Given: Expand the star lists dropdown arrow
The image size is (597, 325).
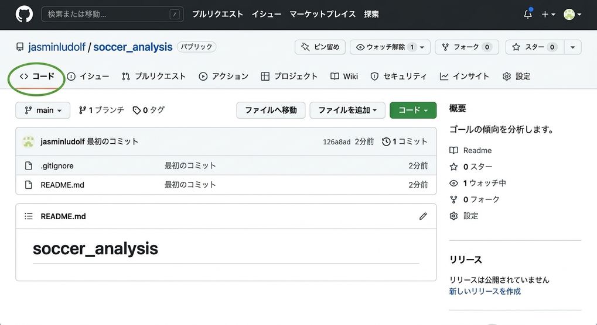Looking at the screenshot, I should (x=572, y=47).
